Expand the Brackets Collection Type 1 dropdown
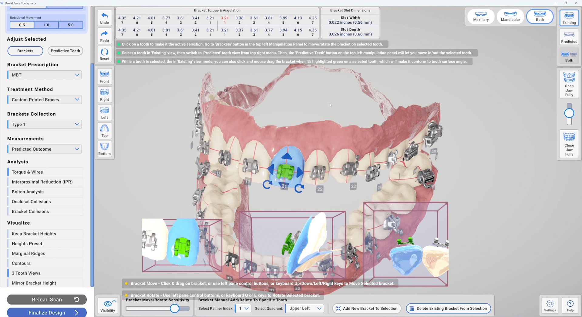 coord(44,124)
